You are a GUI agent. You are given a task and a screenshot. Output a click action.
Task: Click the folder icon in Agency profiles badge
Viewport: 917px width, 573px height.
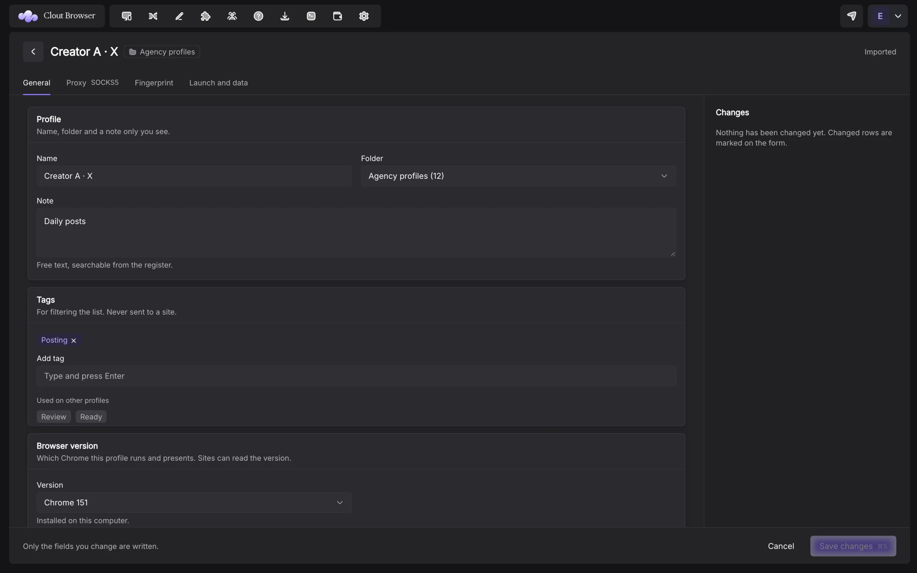(x=132, y=52)
